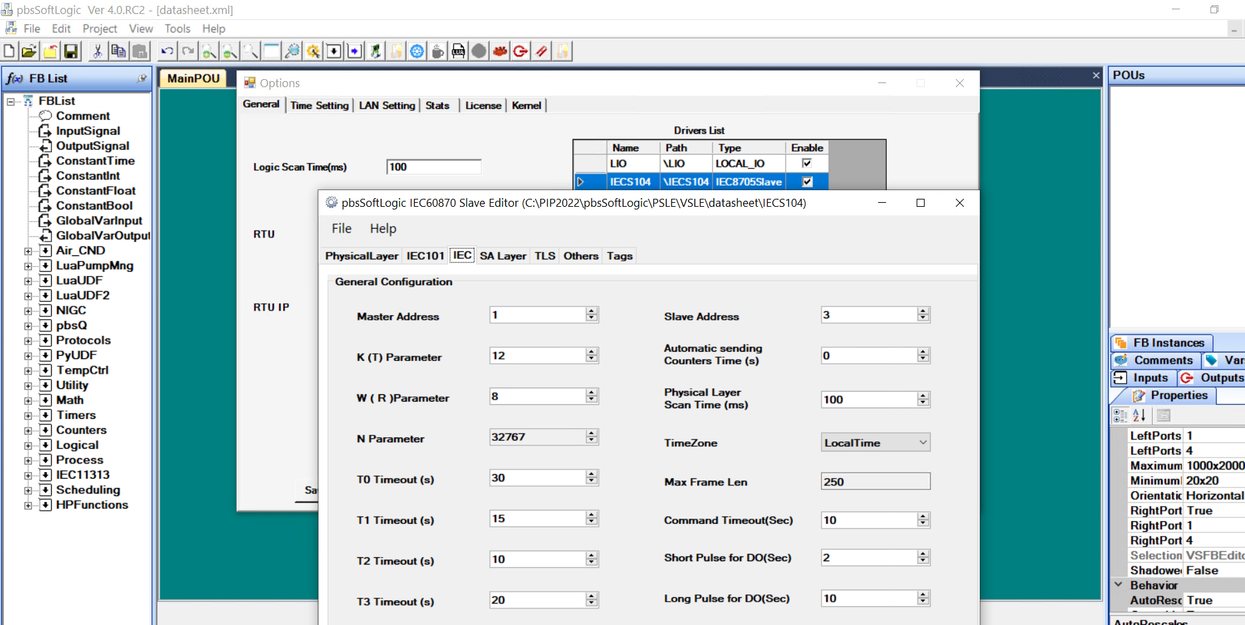The height and width of the screenshot is (625, 1245).
Task: Open the LAN Setting tab in Options
Action: (386, 105)
